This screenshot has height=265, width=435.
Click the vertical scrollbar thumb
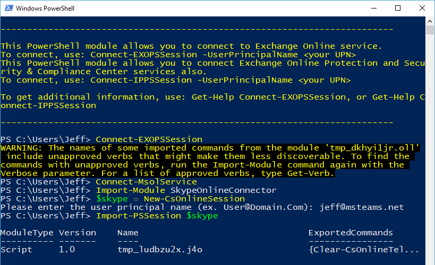point(430,30)
